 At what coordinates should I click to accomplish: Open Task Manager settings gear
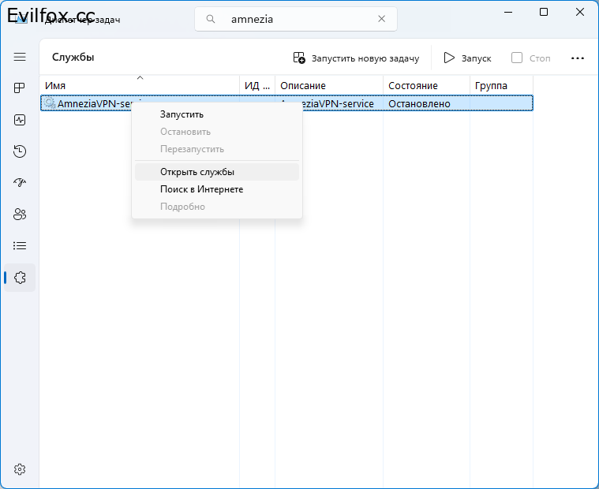point(20,469)
